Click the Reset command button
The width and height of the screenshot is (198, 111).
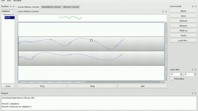183,11
